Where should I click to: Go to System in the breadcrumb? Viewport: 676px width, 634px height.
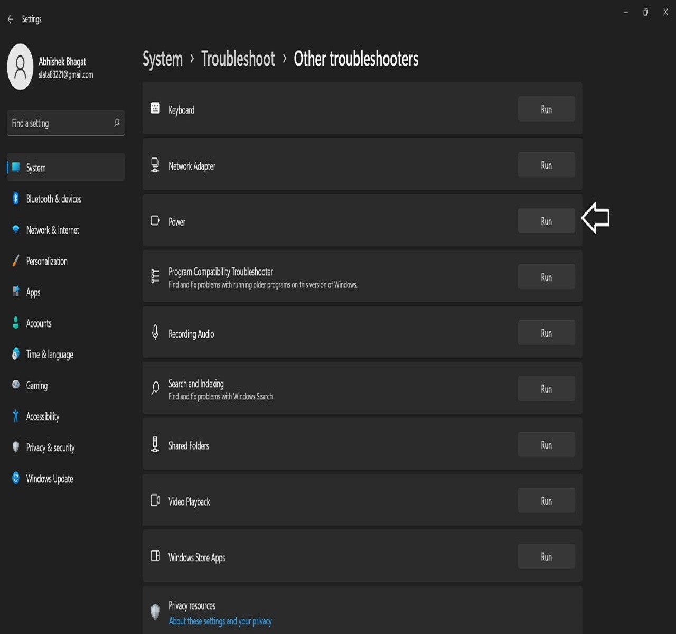click(163, 59)
